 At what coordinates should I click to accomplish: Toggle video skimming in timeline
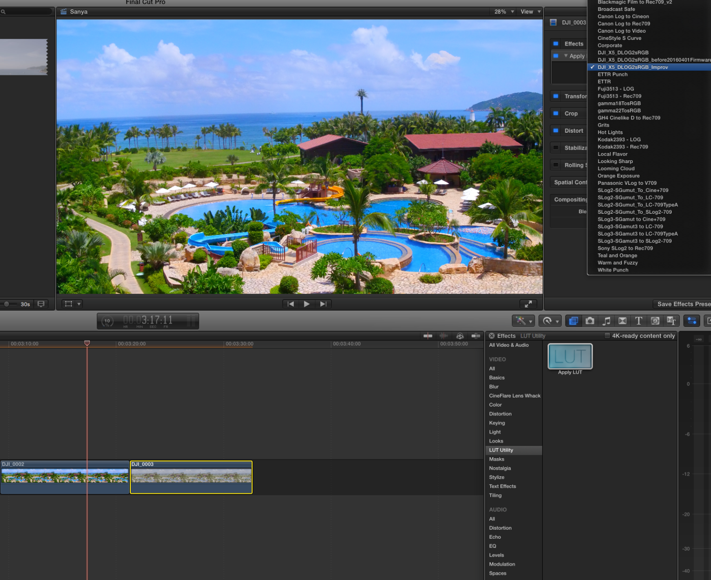428,335
